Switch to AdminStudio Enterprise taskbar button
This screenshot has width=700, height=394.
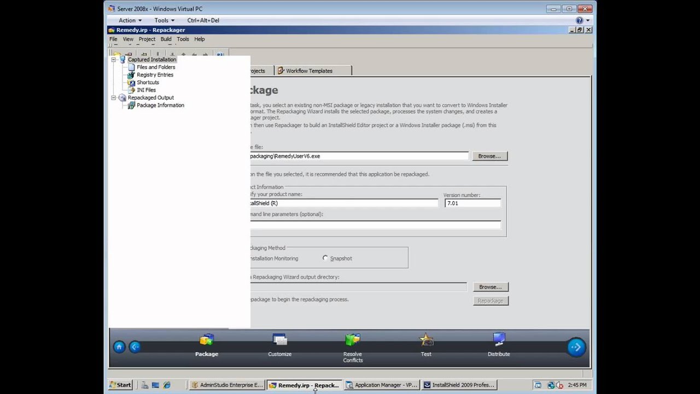(227, 385)
